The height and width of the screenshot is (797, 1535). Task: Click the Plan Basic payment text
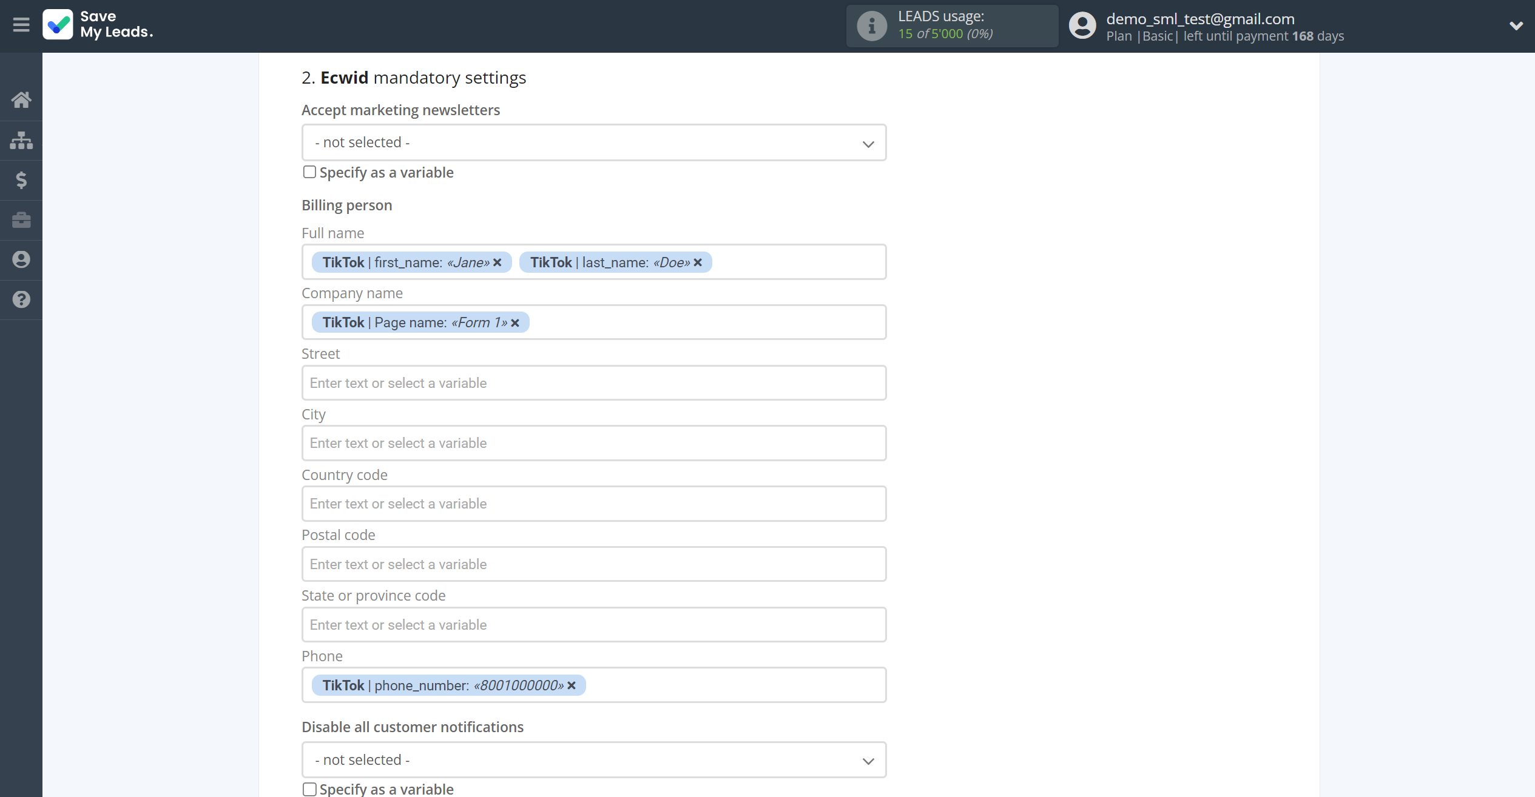point(1225,36)
